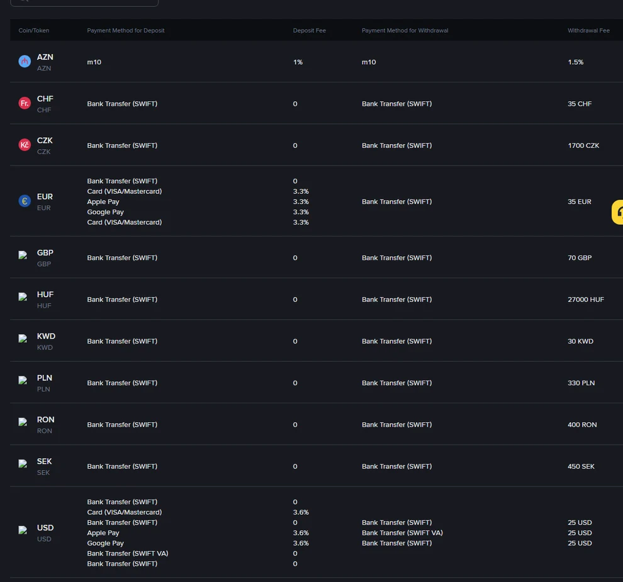
Task: Click the USD Card (VISA/Mastercard) deposit method
Action: [125, 512]
